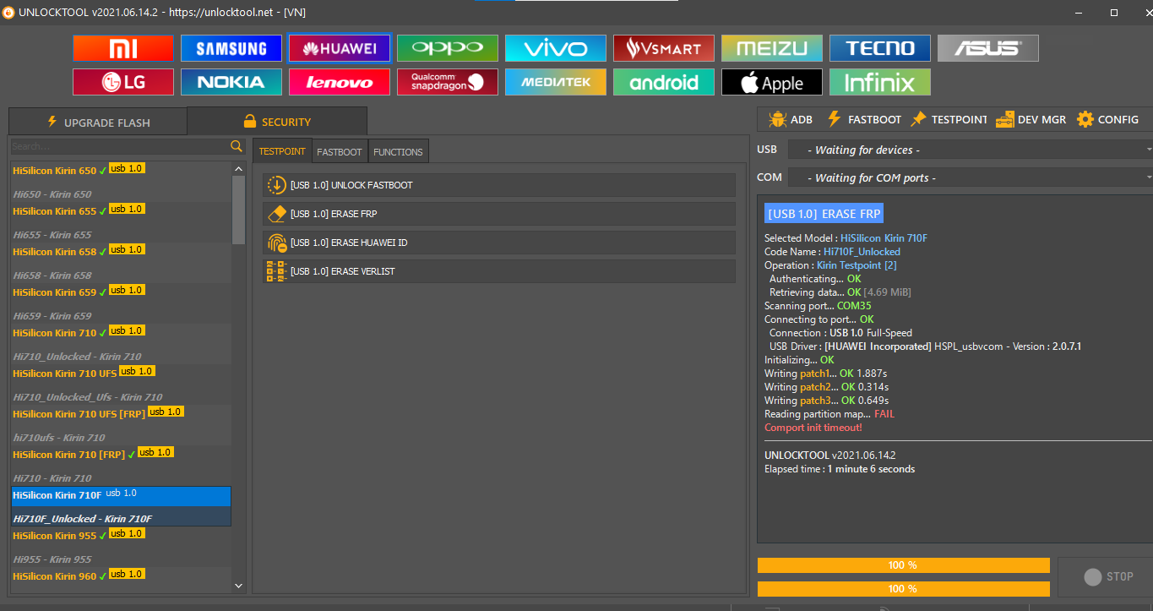
Task: Click the model search input field
Action: (120, 146)
